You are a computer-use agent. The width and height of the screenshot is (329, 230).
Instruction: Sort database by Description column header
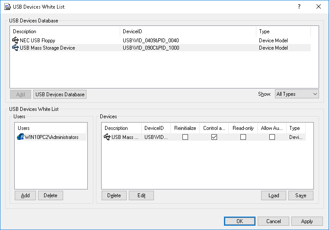click(x=65, y=32)
